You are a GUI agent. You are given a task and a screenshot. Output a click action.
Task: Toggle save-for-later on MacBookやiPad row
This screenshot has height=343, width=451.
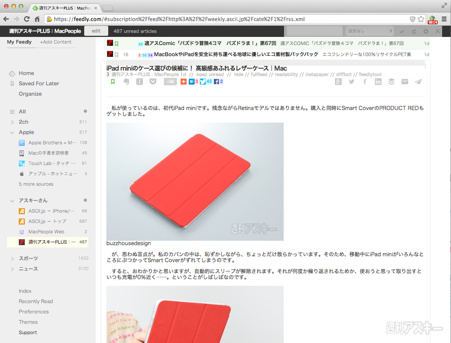tap(116, 55)
